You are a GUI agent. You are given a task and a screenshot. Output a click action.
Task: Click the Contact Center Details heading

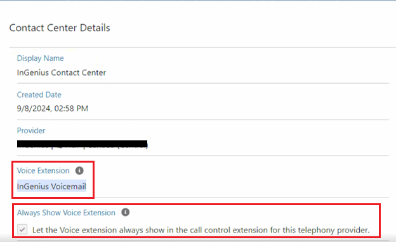click(x=60, y=28)
